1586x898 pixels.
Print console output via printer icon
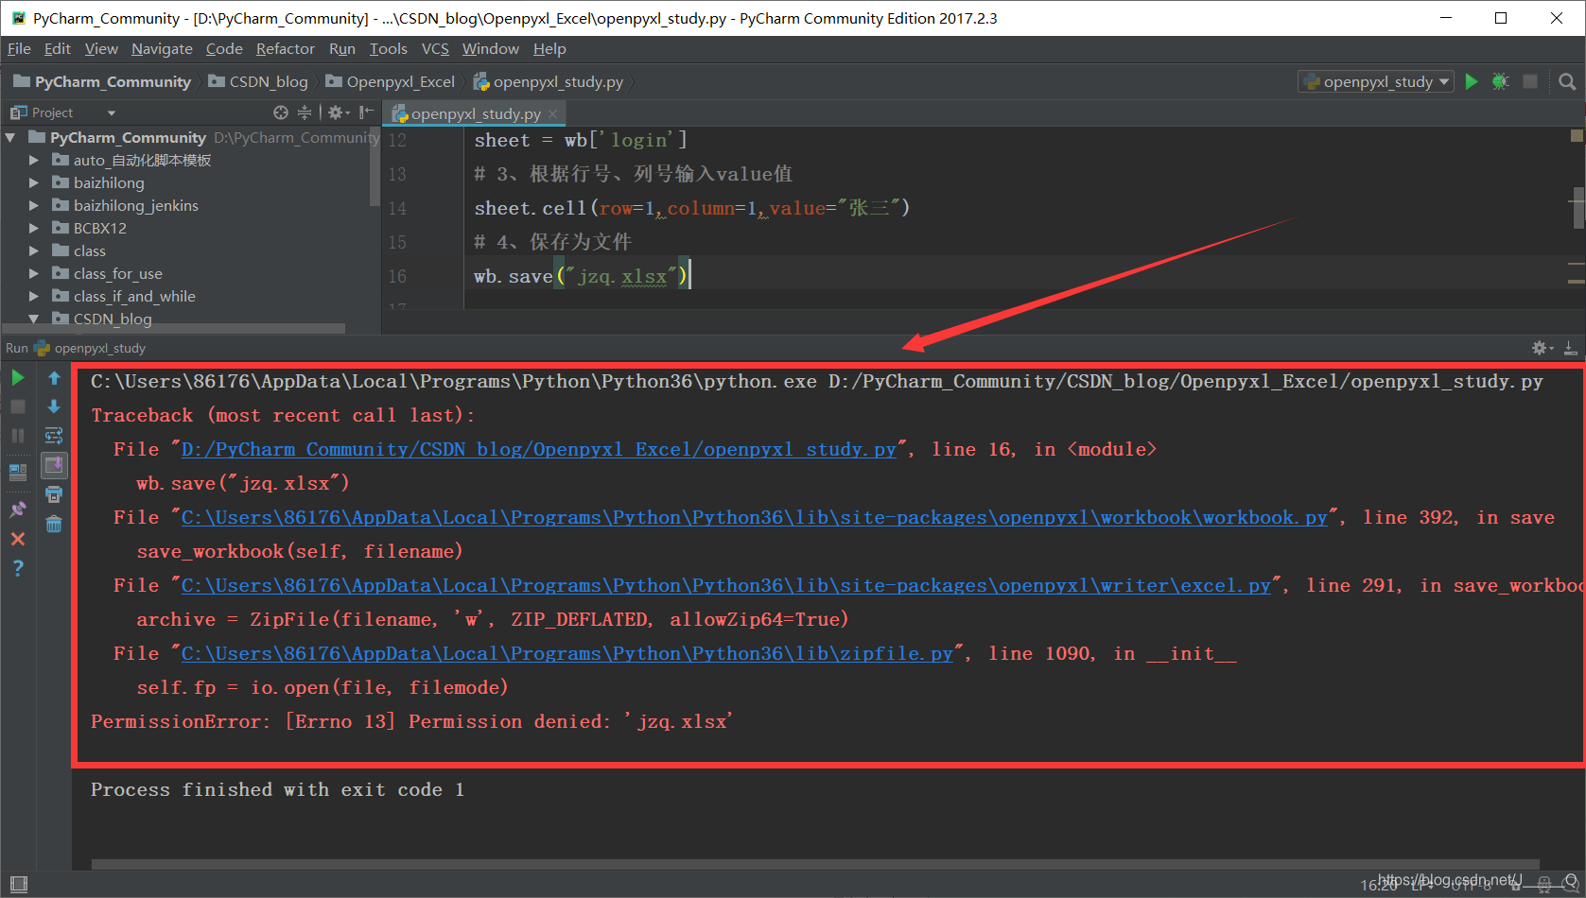(54, 493)
